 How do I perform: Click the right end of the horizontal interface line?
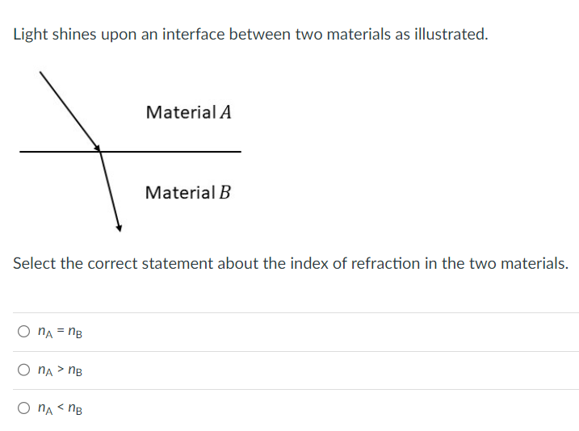point(239,151)
